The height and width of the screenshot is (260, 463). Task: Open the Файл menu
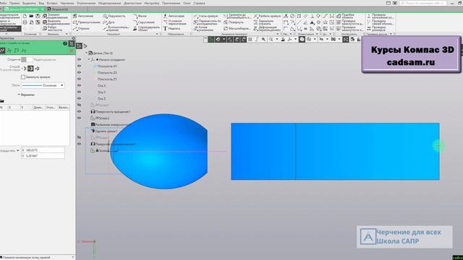(4, 3)
